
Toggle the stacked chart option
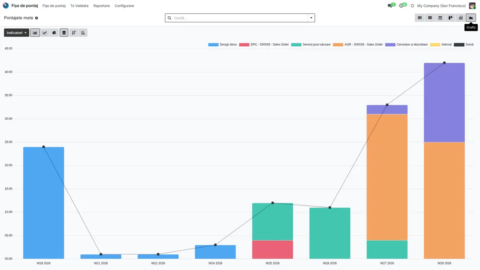click(64, 33)
